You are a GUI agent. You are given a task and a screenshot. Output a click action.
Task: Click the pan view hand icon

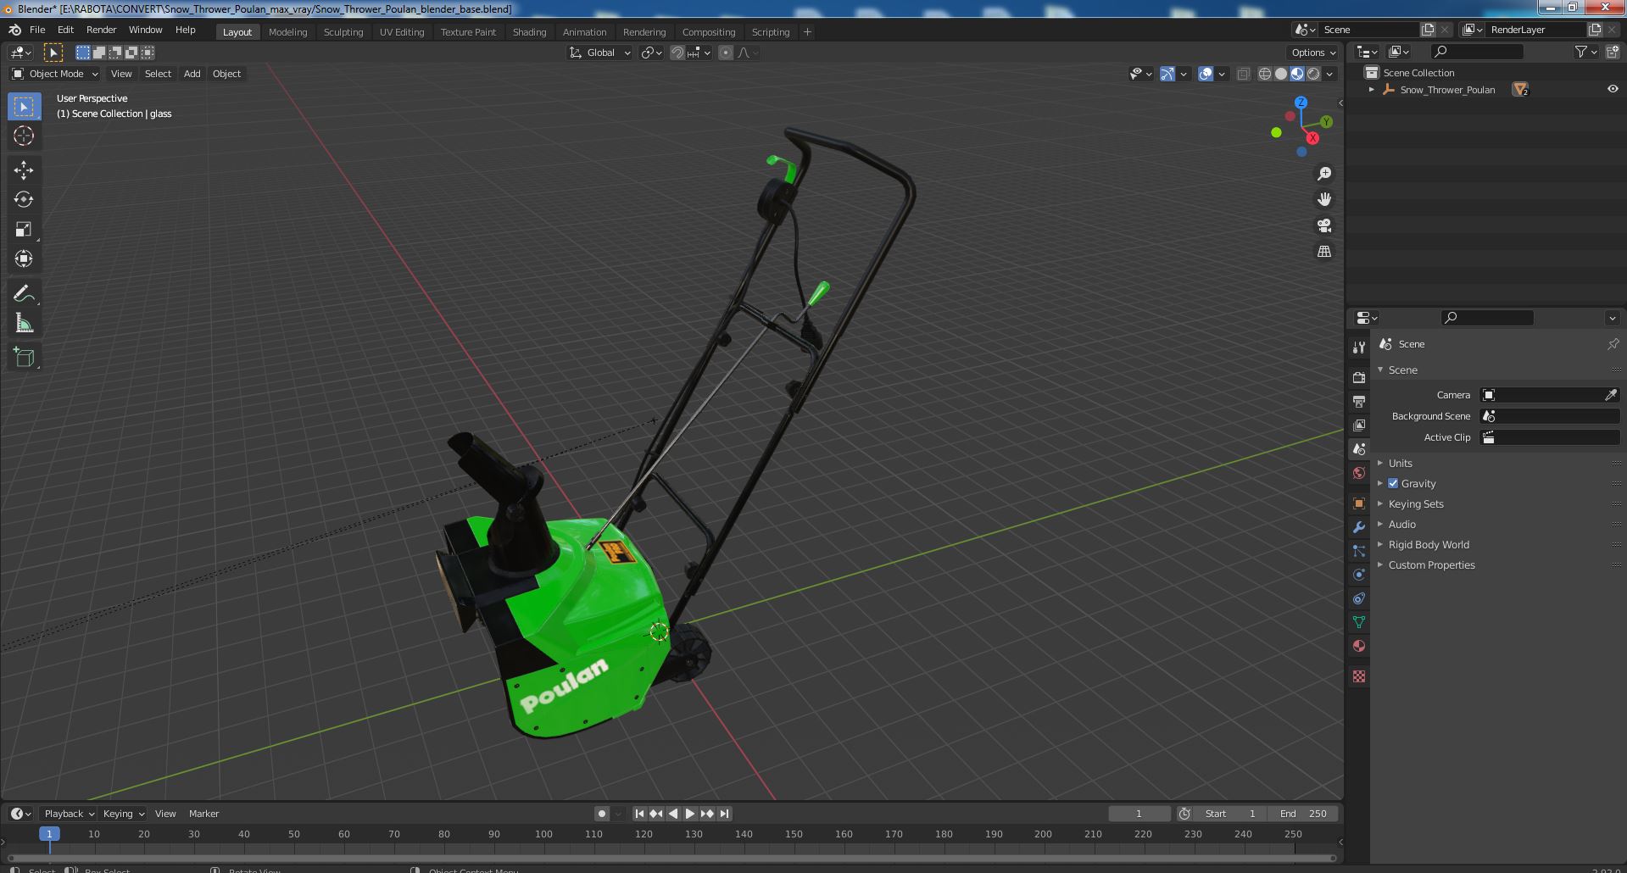pos(1324,199)
